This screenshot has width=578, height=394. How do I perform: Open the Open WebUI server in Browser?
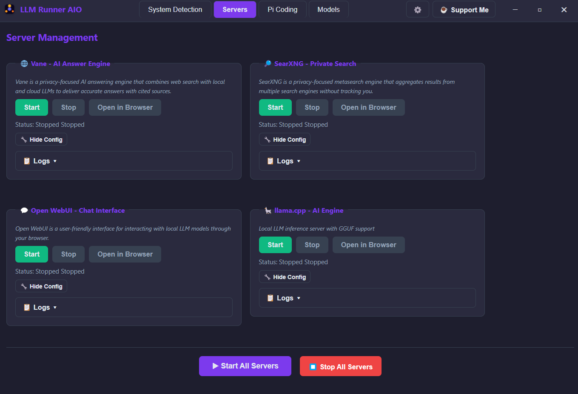125,254
